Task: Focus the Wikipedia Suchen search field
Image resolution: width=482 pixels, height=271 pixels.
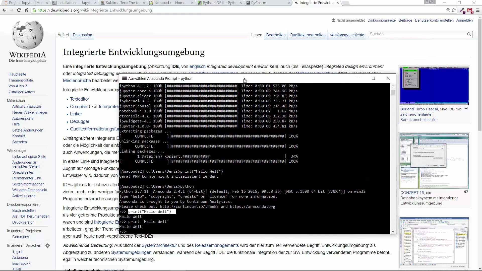Action: (x=417, y=34)
